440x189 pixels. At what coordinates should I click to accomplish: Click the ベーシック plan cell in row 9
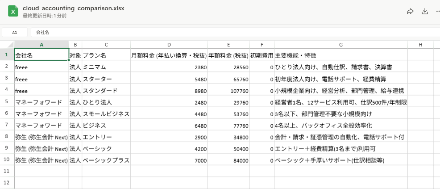(106, 148)
